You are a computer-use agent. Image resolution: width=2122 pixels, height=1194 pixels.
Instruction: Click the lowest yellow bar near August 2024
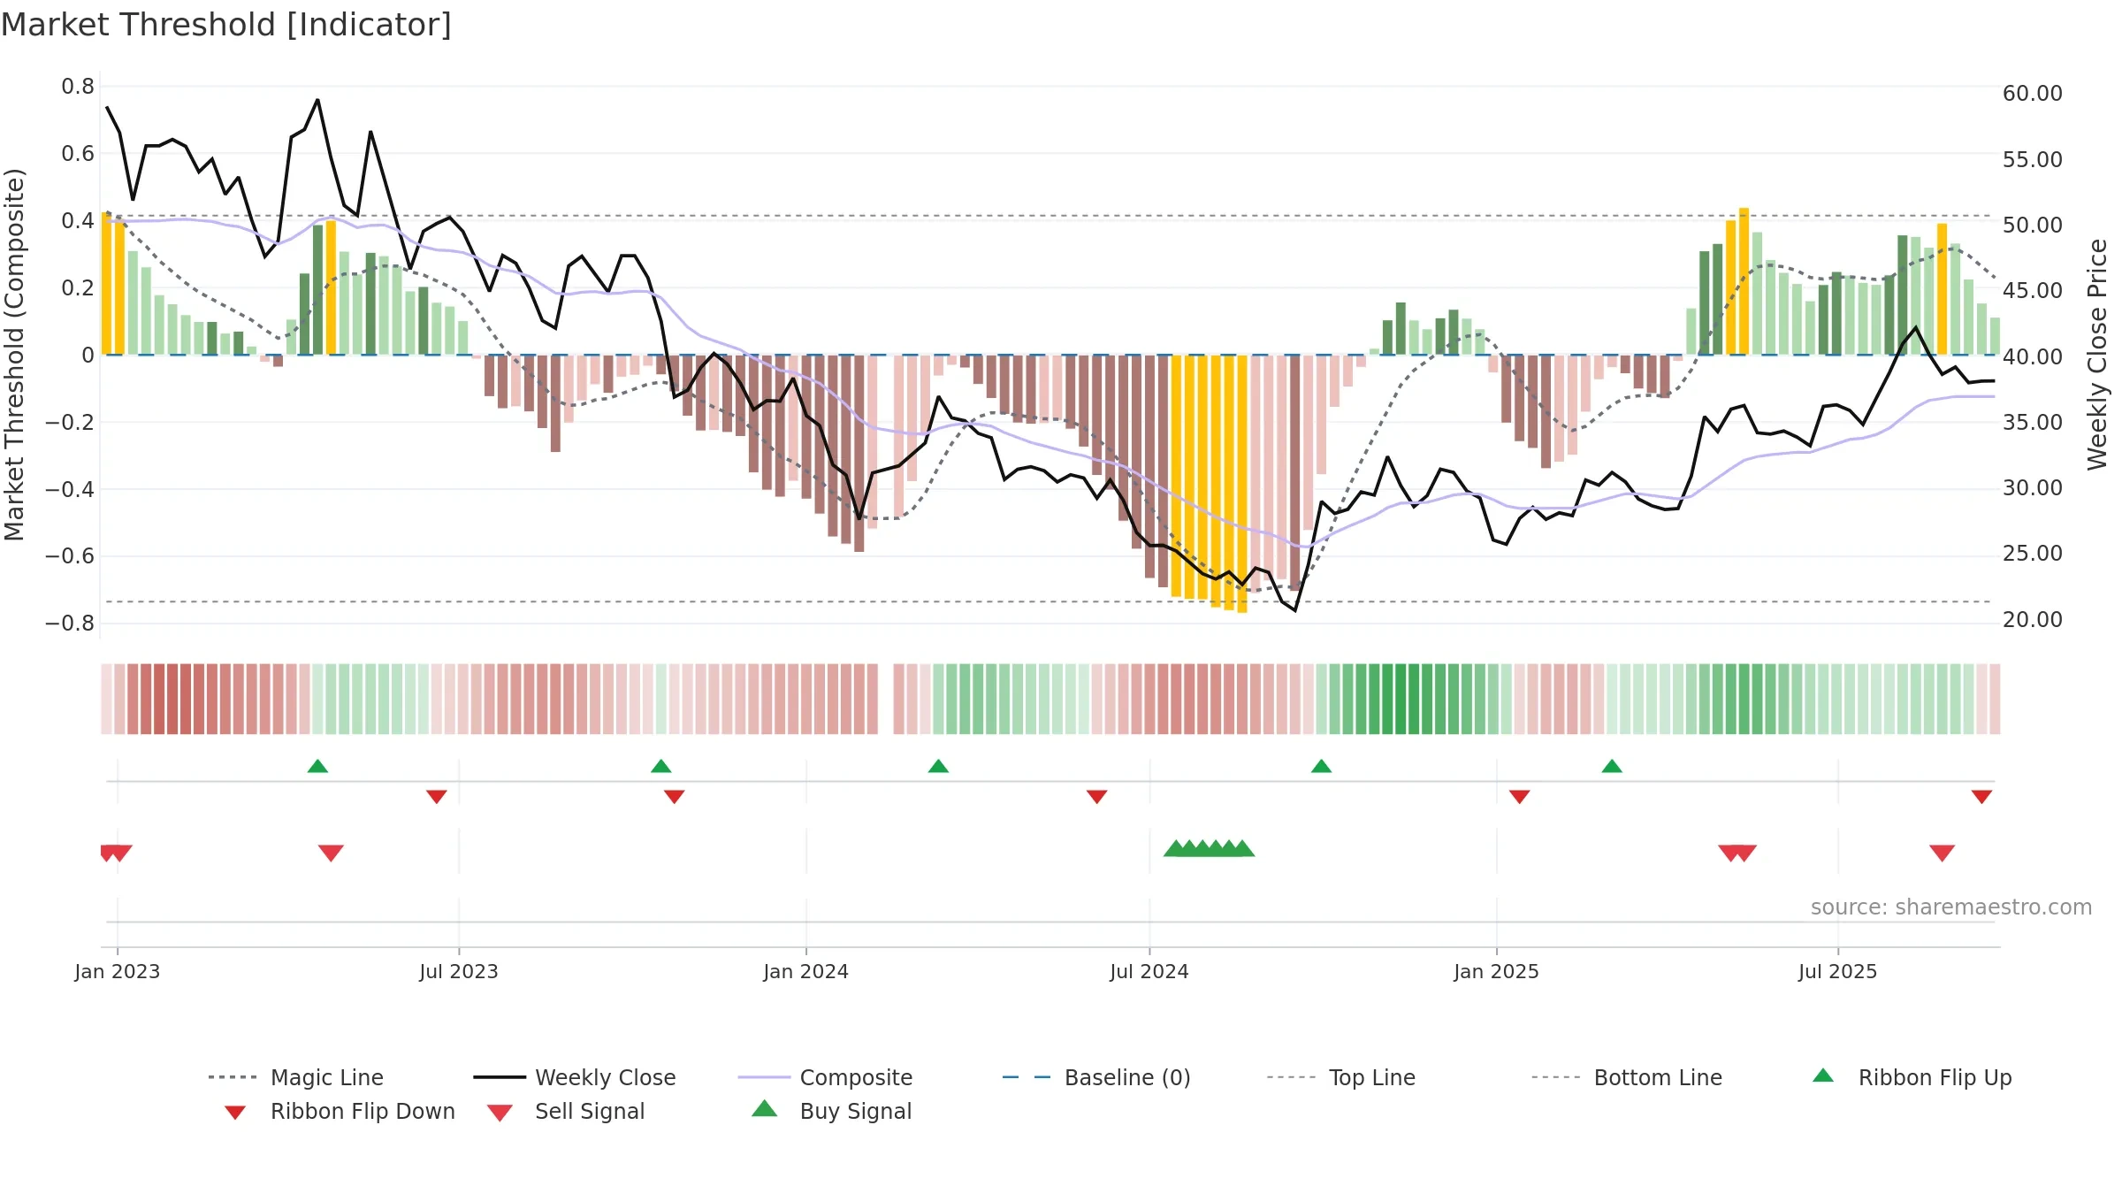coord(1242,484)
